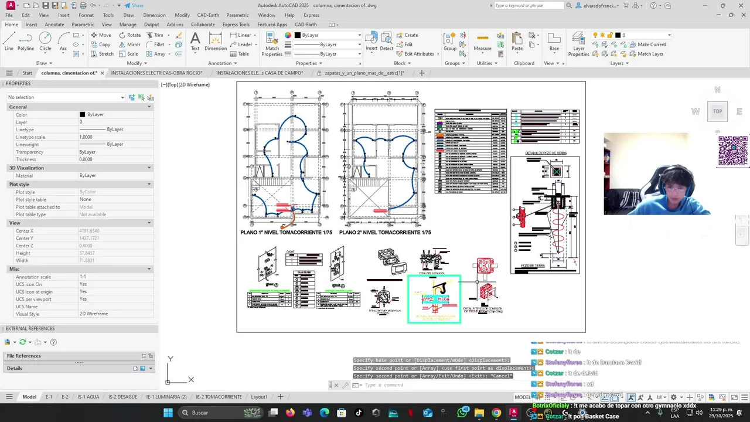Click the Fillet command

pos(155,45)
